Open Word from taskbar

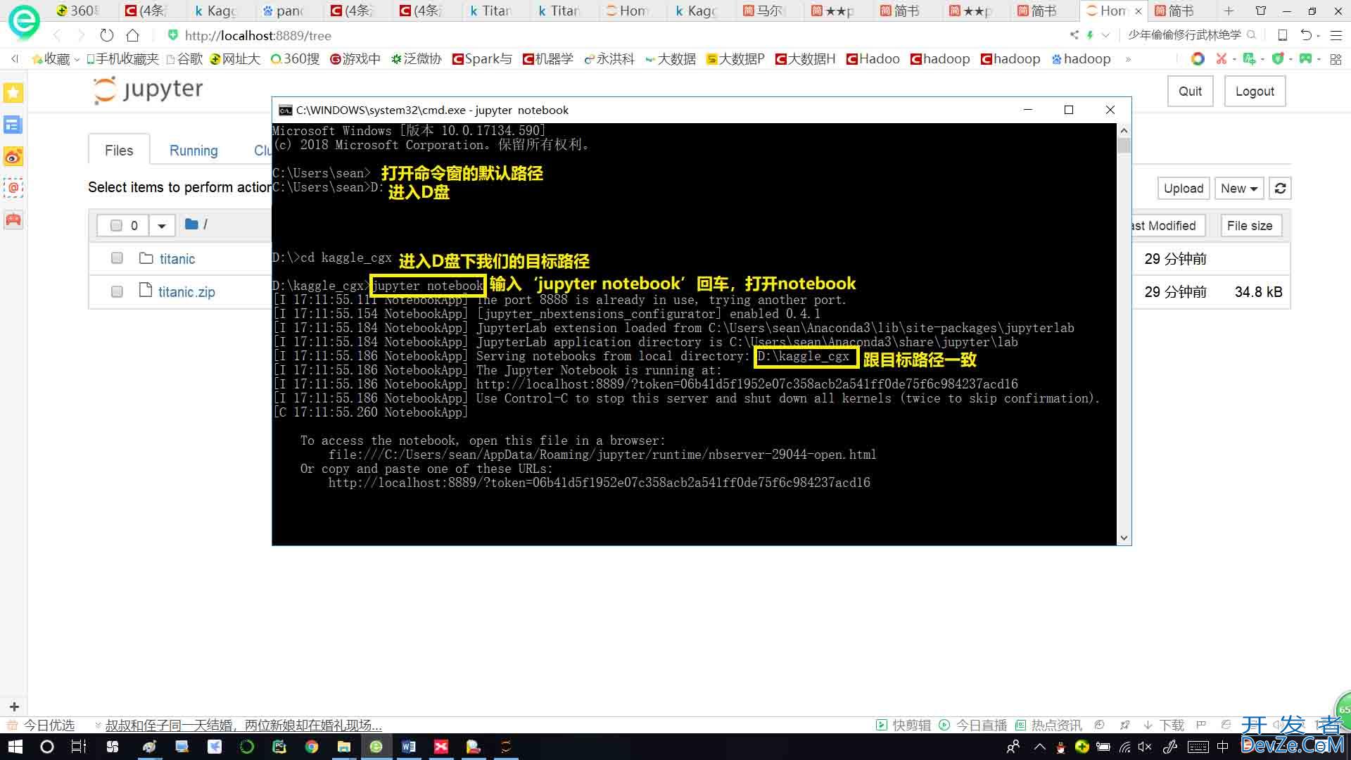pyautogui.click(x=409, y=747)
